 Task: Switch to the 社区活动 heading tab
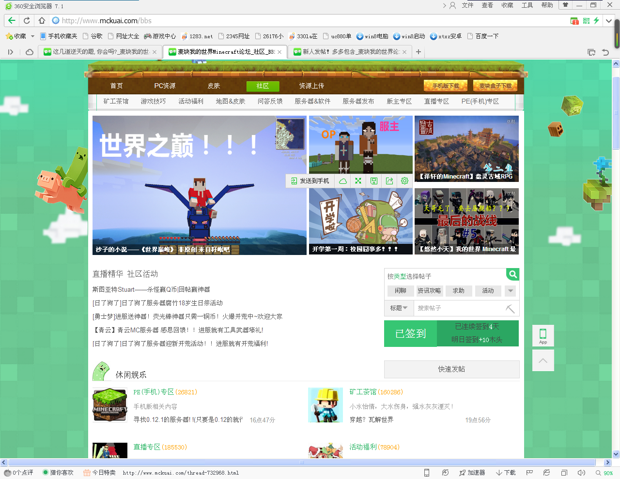(x=142, y=274)
